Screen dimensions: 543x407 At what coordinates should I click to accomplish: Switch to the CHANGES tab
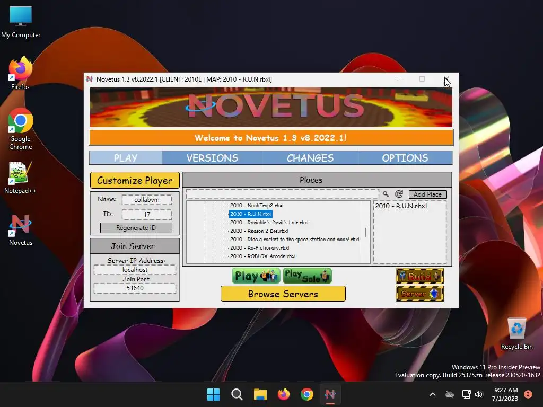(x=310, y=158)
